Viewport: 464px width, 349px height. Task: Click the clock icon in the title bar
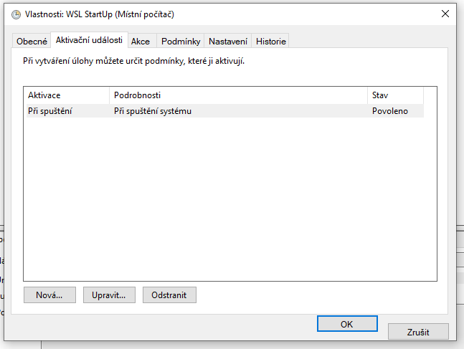(x=16, y=14)
